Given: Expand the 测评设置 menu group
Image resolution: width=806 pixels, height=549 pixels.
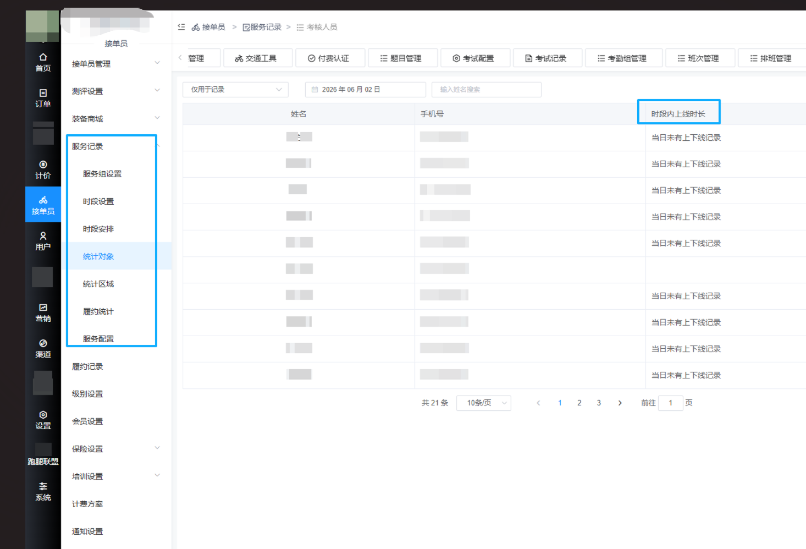Looking at the screenshot, I should [x=116, y=91].
